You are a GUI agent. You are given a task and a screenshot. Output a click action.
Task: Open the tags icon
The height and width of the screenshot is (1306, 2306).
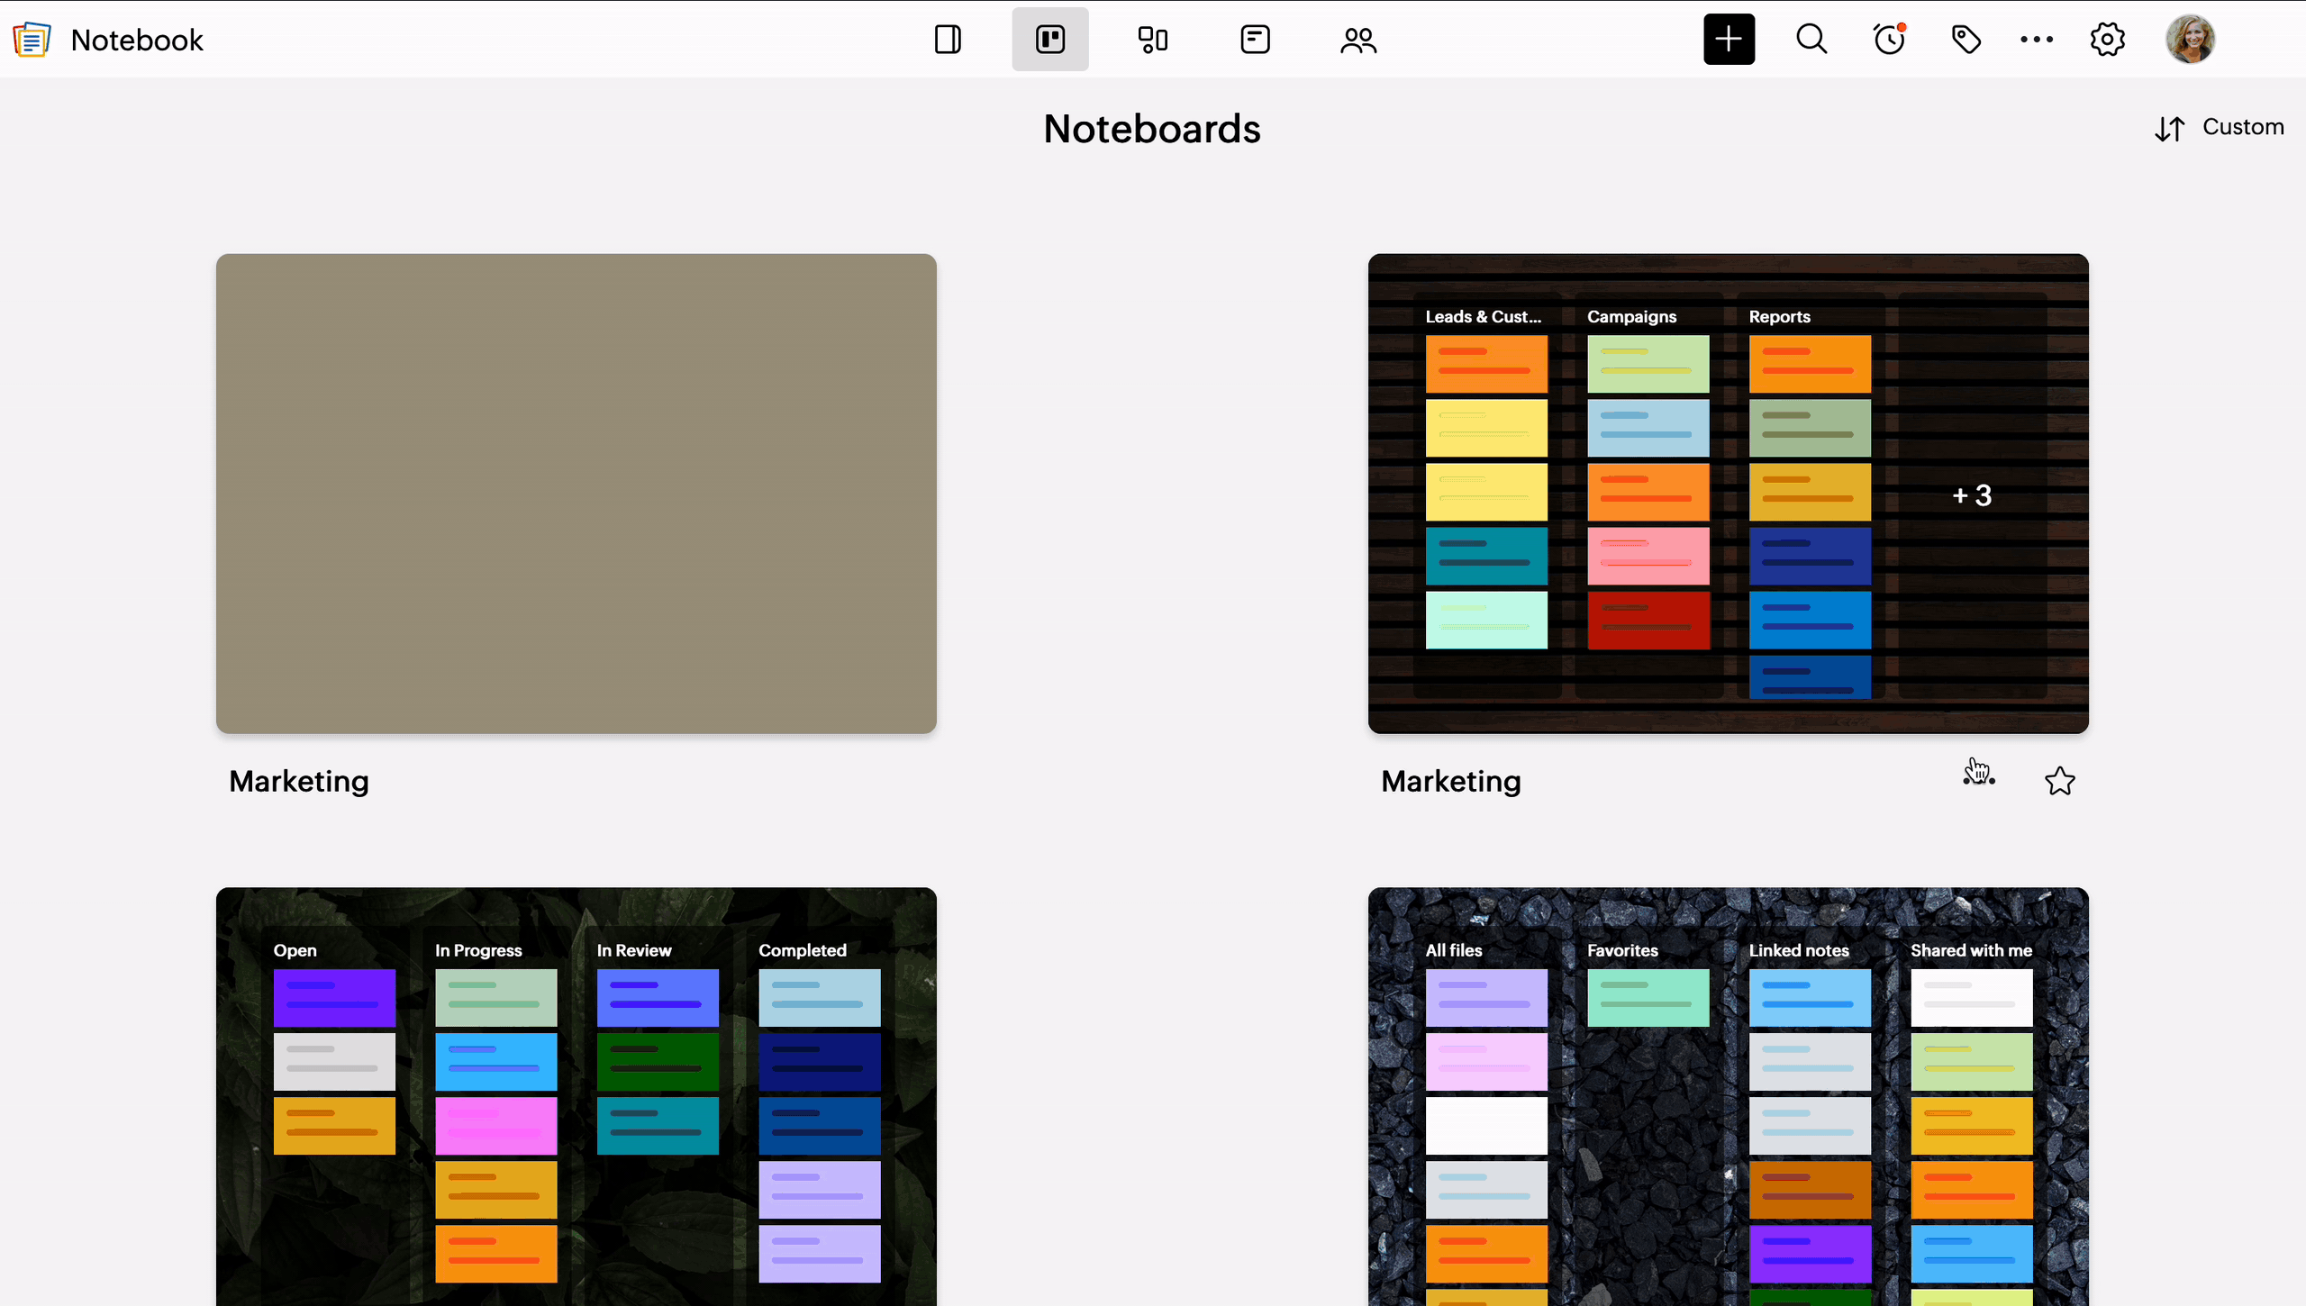click(1966, 40)
